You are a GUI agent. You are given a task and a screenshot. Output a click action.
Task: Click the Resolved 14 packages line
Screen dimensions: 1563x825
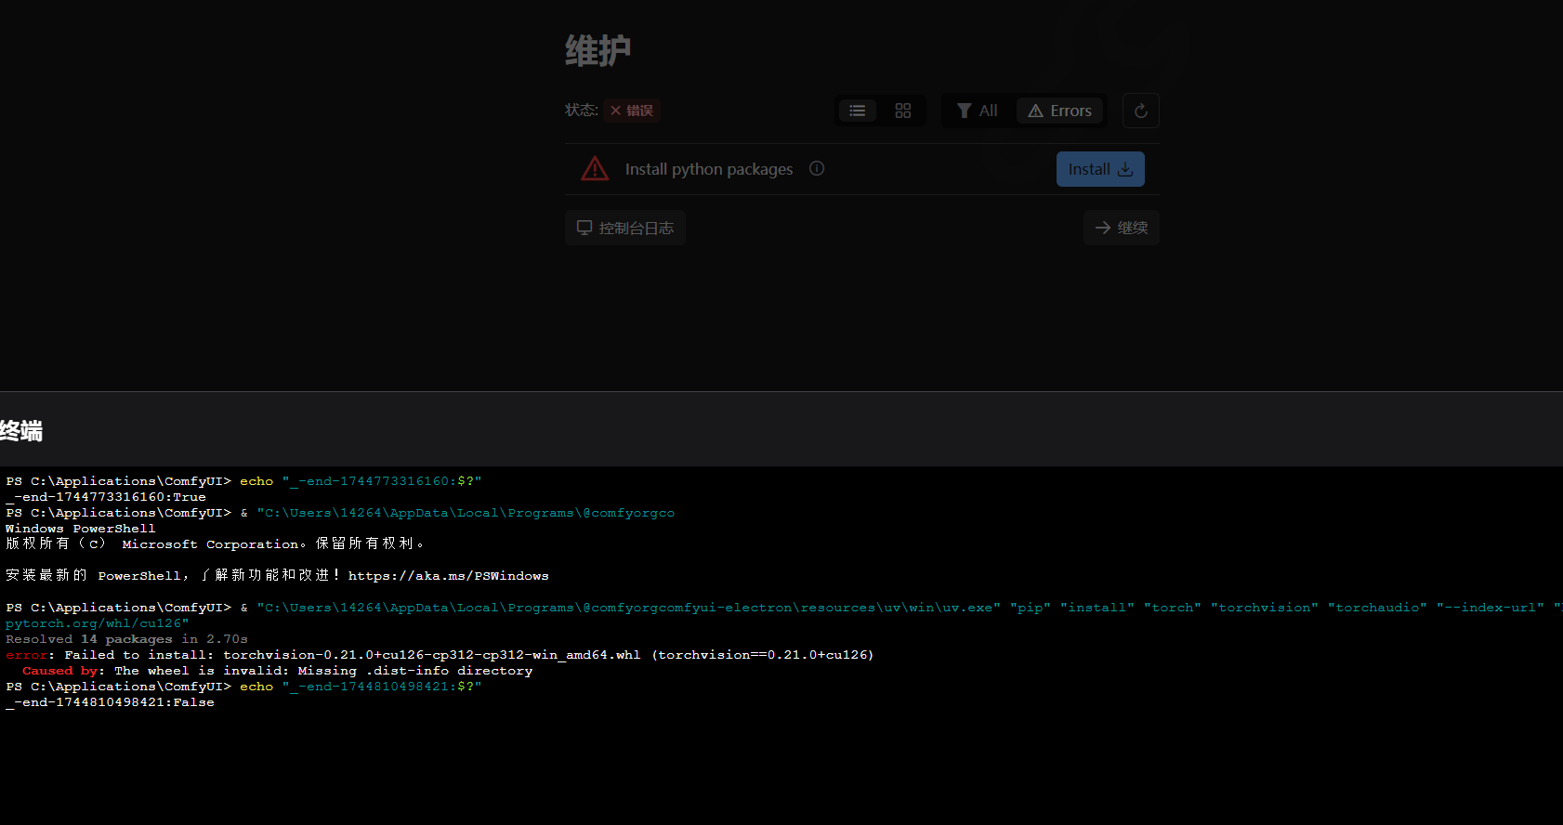(x=126, y=639)
